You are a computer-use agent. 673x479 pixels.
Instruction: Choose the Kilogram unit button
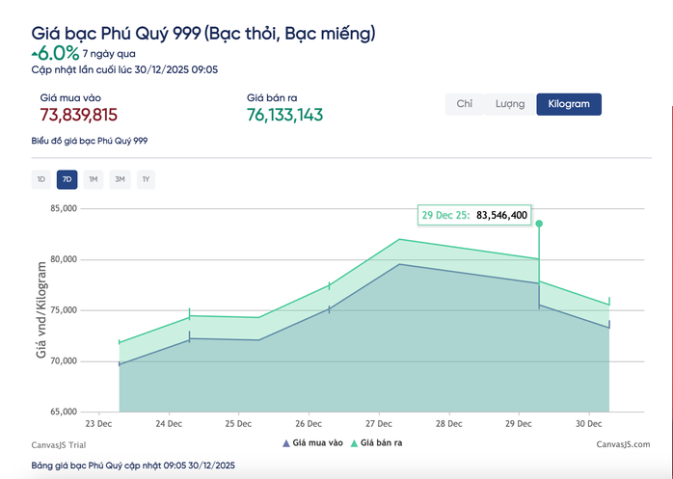569,104
